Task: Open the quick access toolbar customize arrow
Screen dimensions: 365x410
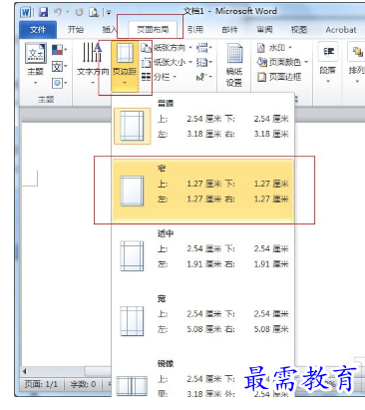Action: [x=109, y=13]
